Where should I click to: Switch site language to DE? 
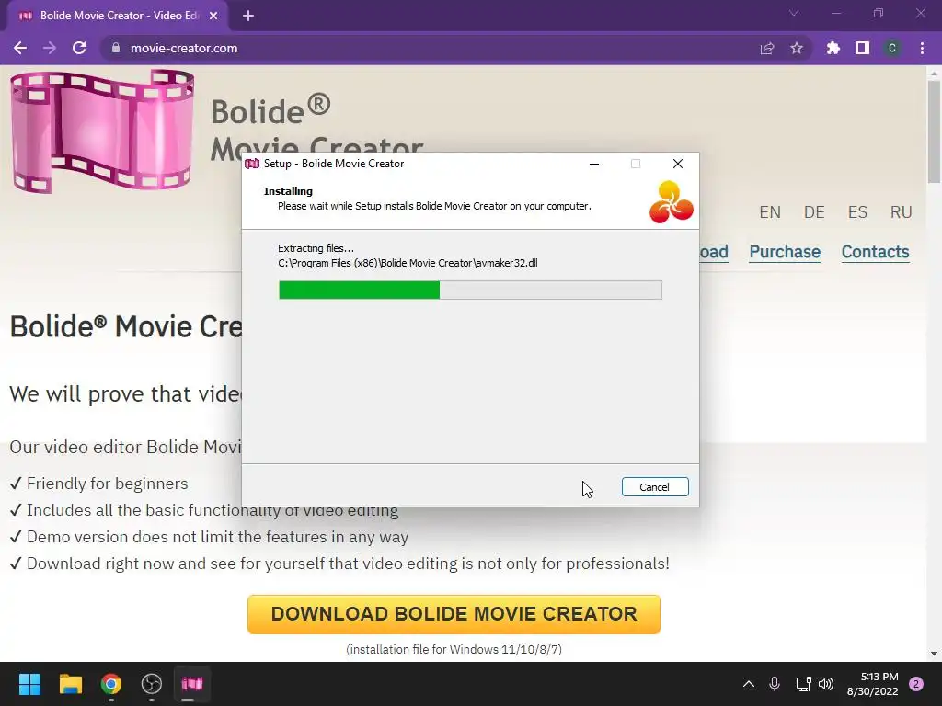click(x=814, y=212)
